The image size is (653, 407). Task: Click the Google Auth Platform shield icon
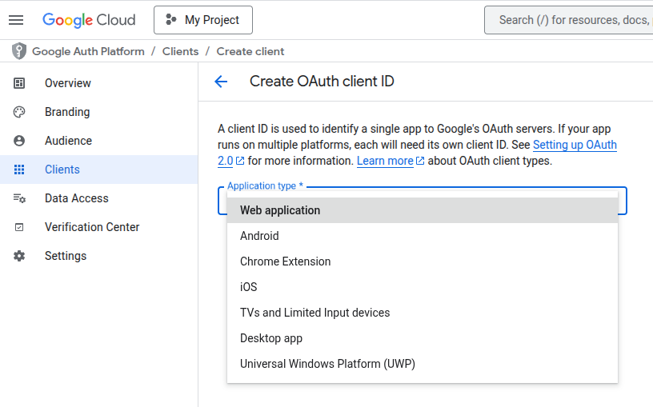click(x=18, y=51)
